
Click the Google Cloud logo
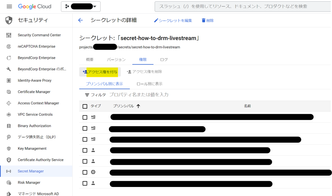point(35,6)
